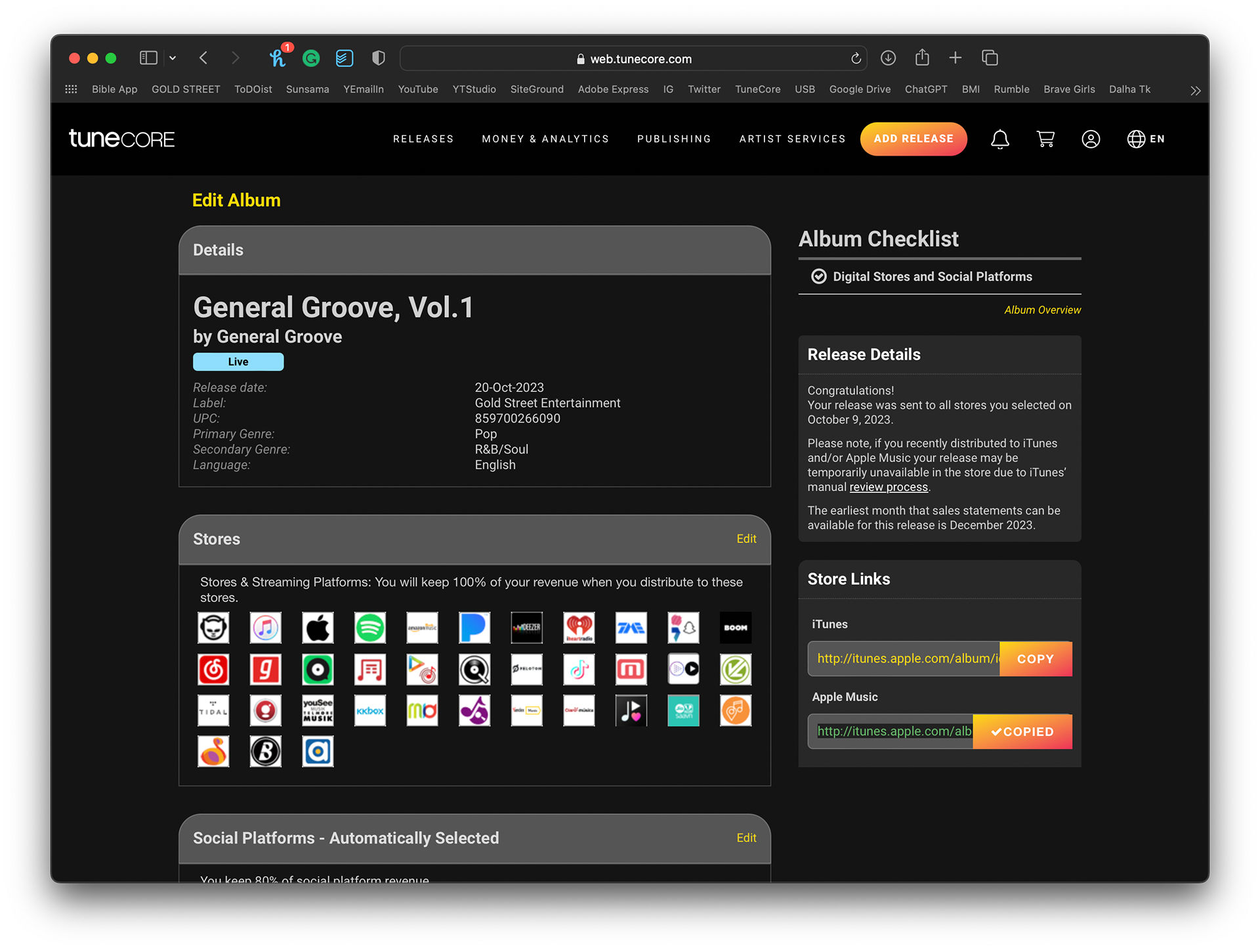
Task: Click the iTunes URL field
Action: point(904,659)
